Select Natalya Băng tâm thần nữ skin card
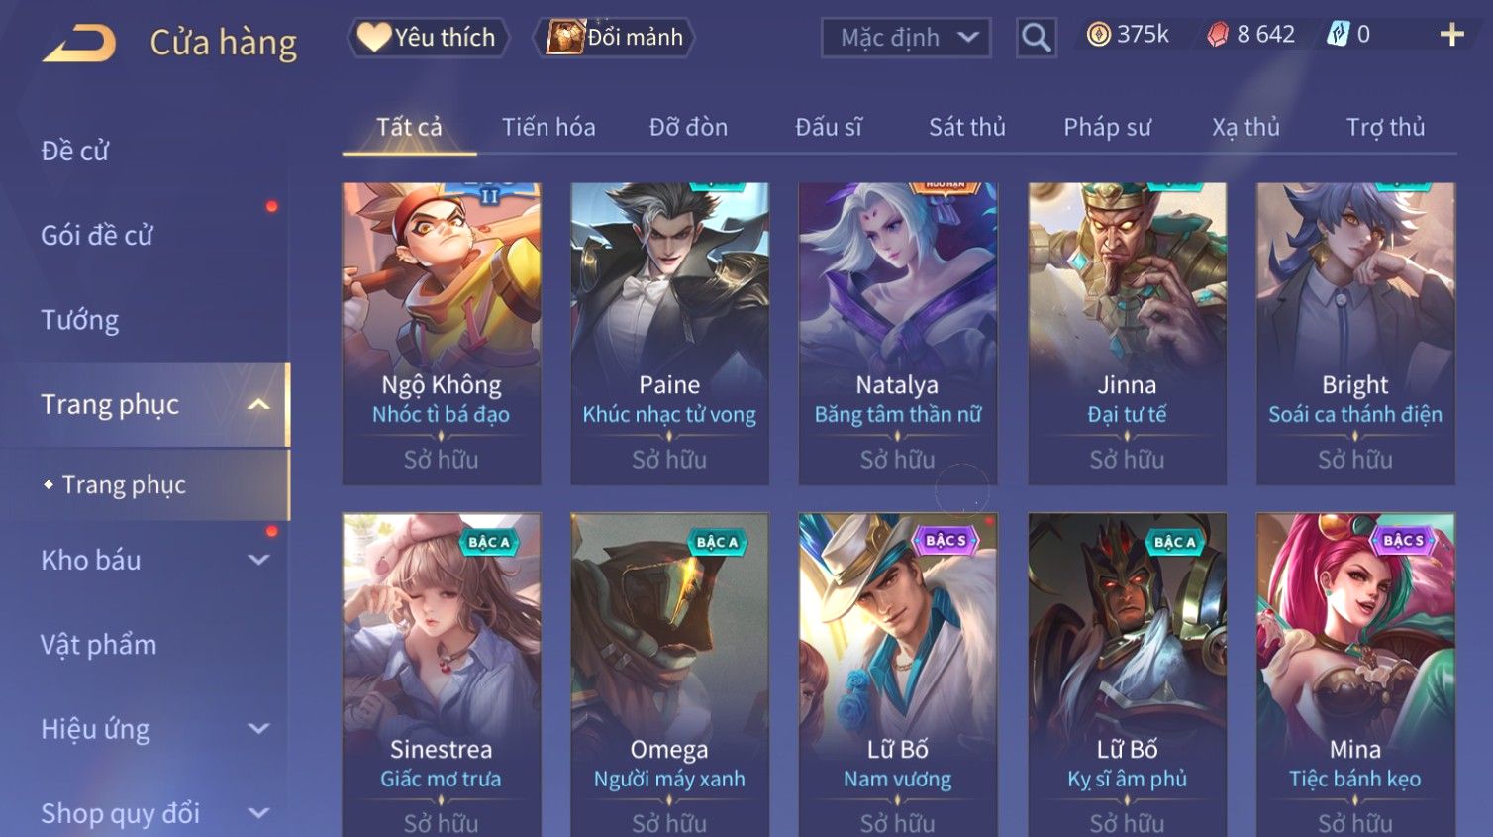The width and height of the screenshot is (1493, 837). [898, 334]
